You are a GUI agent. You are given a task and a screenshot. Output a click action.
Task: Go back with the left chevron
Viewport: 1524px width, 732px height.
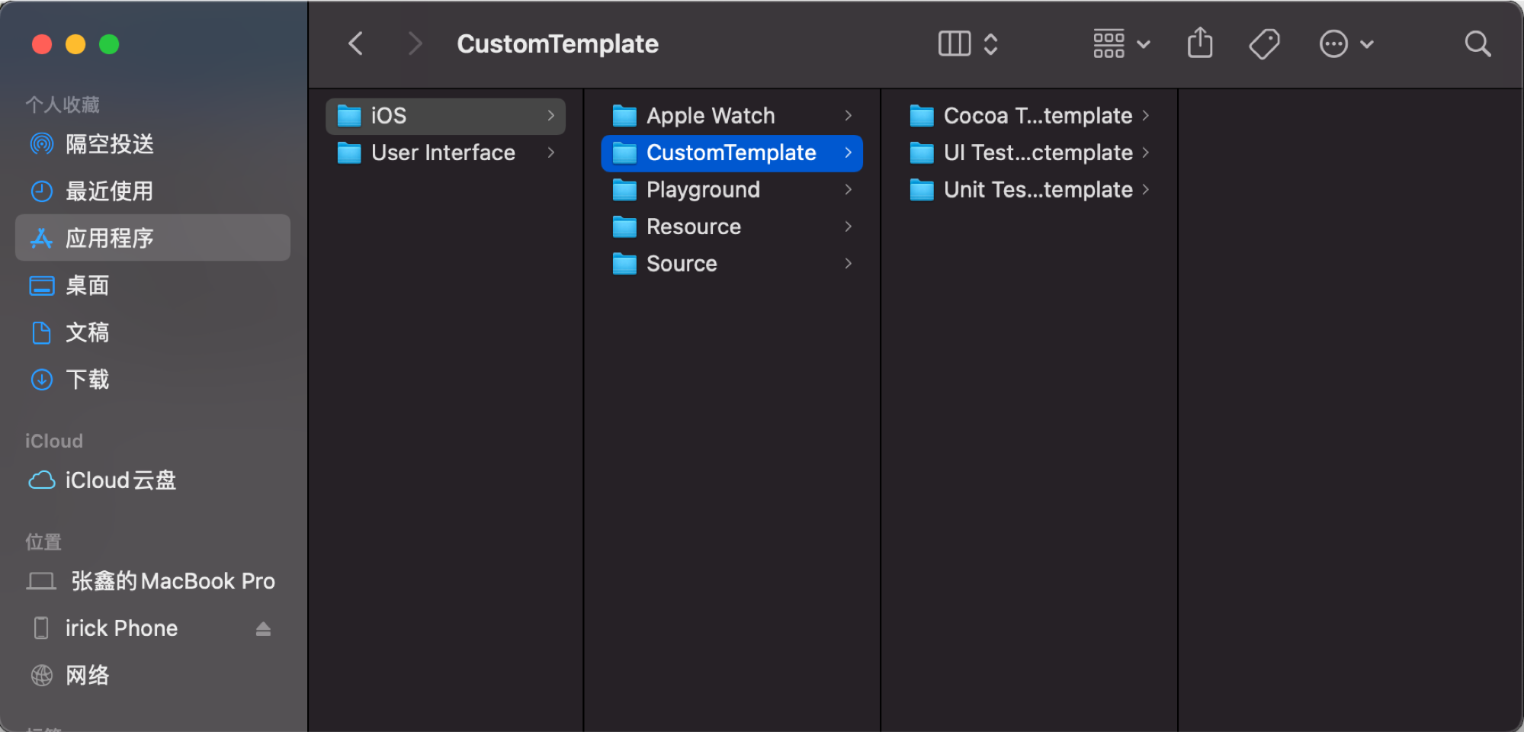point(356,44)
